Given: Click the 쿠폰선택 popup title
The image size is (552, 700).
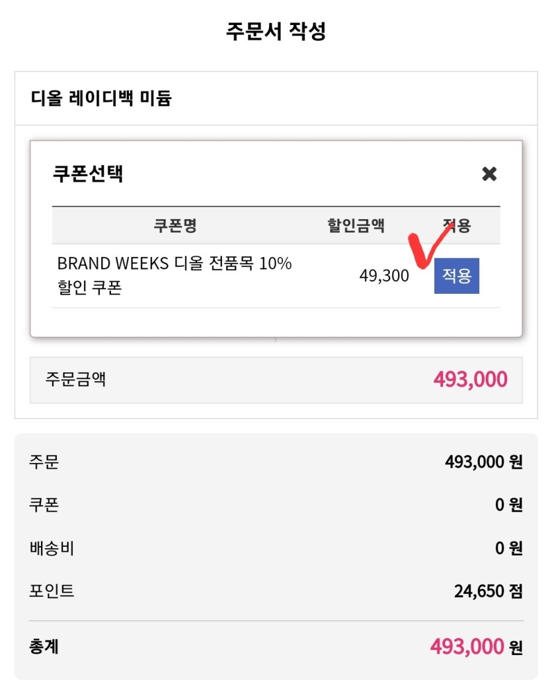Looking at the screenshot, I should click(x=88, y=173).
